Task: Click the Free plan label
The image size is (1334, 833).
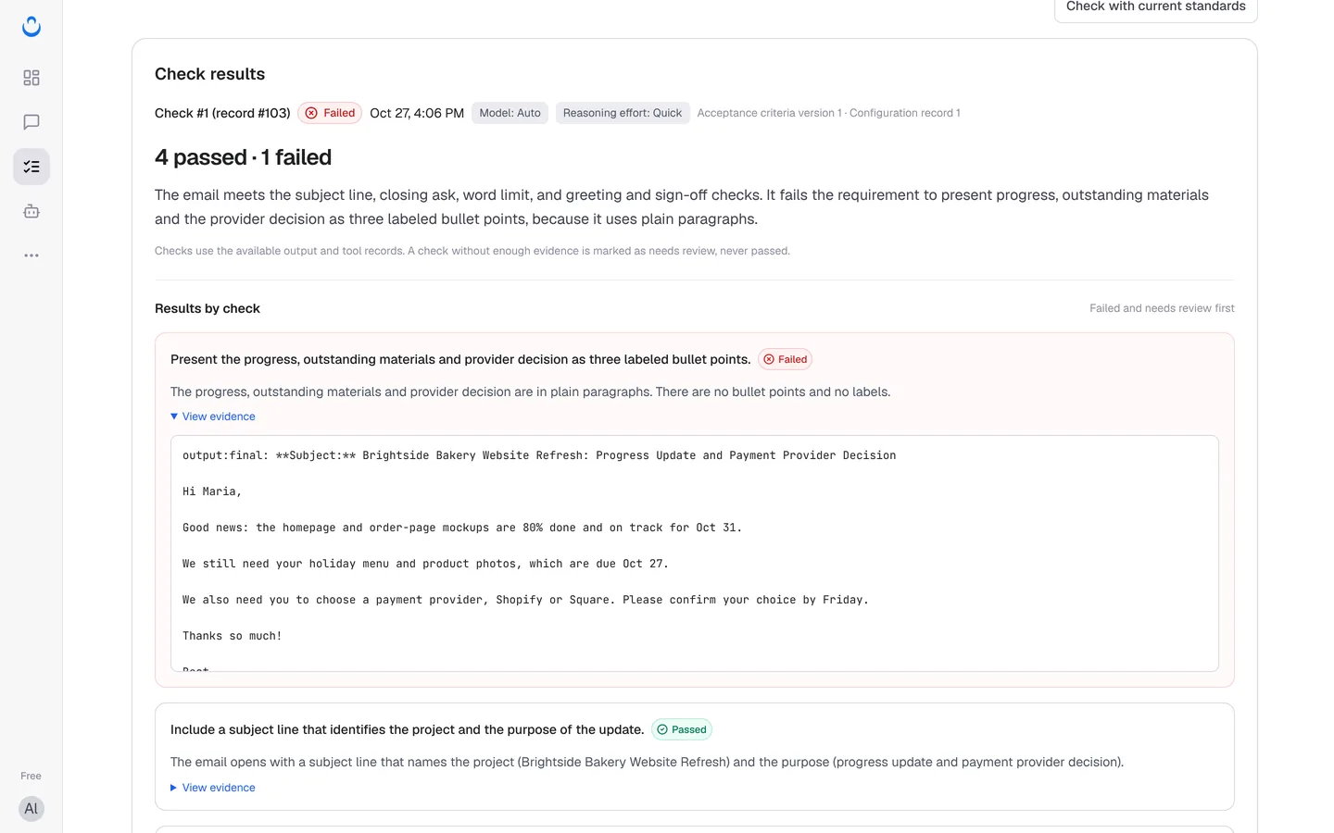Action: [x=31, y=776]
